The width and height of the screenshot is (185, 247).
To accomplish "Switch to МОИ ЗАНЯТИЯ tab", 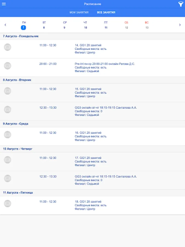I will [x=79, y=12].
